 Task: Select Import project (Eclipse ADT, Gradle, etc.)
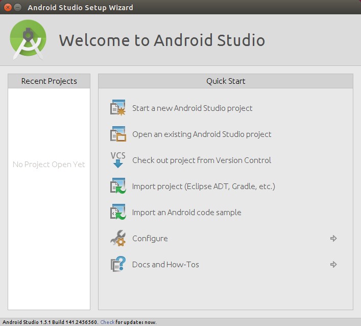204,186
